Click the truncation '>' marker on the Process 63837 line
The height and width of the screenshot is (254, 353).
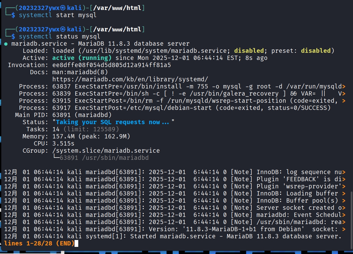click(x=344, y=86)
